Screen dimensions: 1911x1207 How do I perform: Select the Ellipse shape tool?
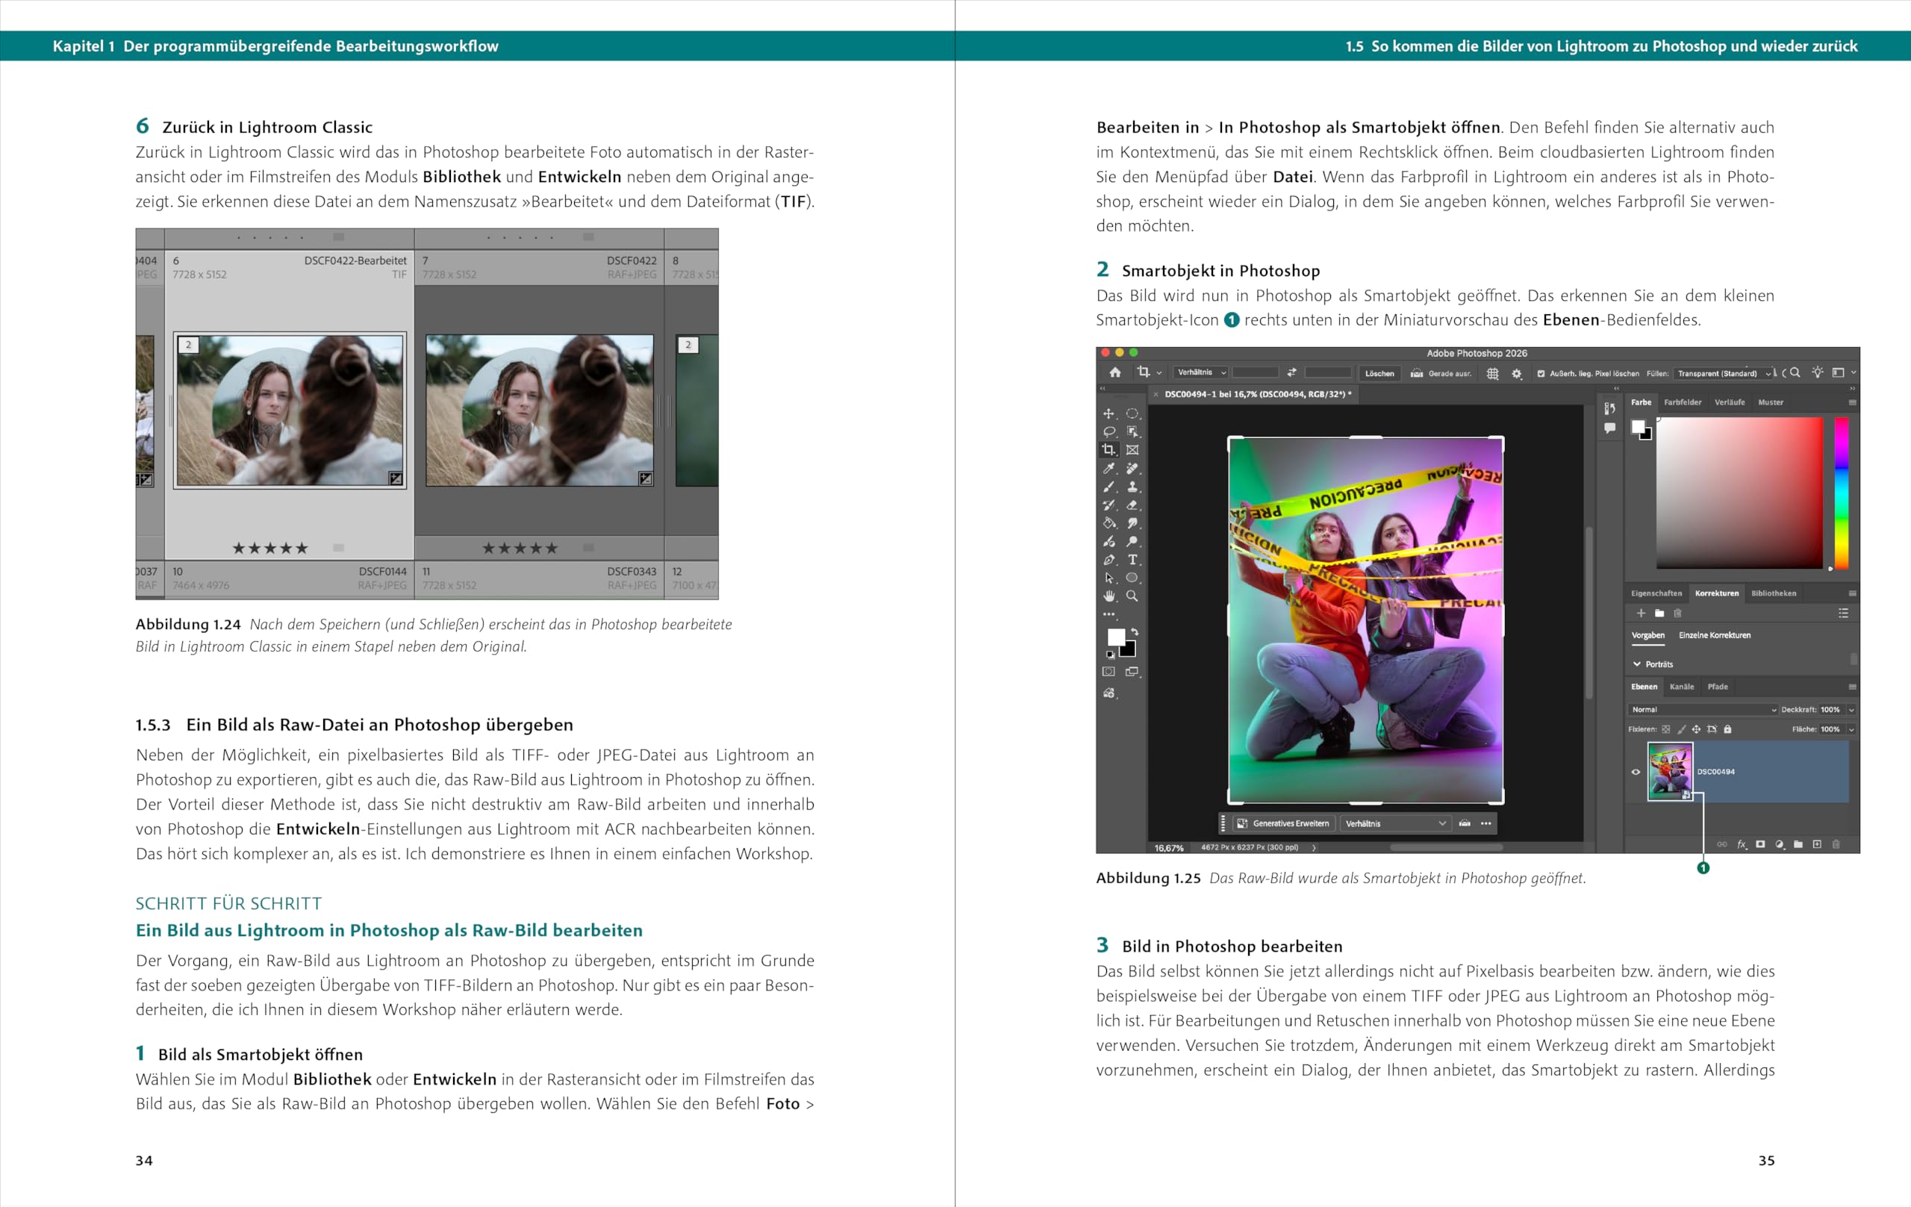pyautogui.click(x=1132, y=578)
